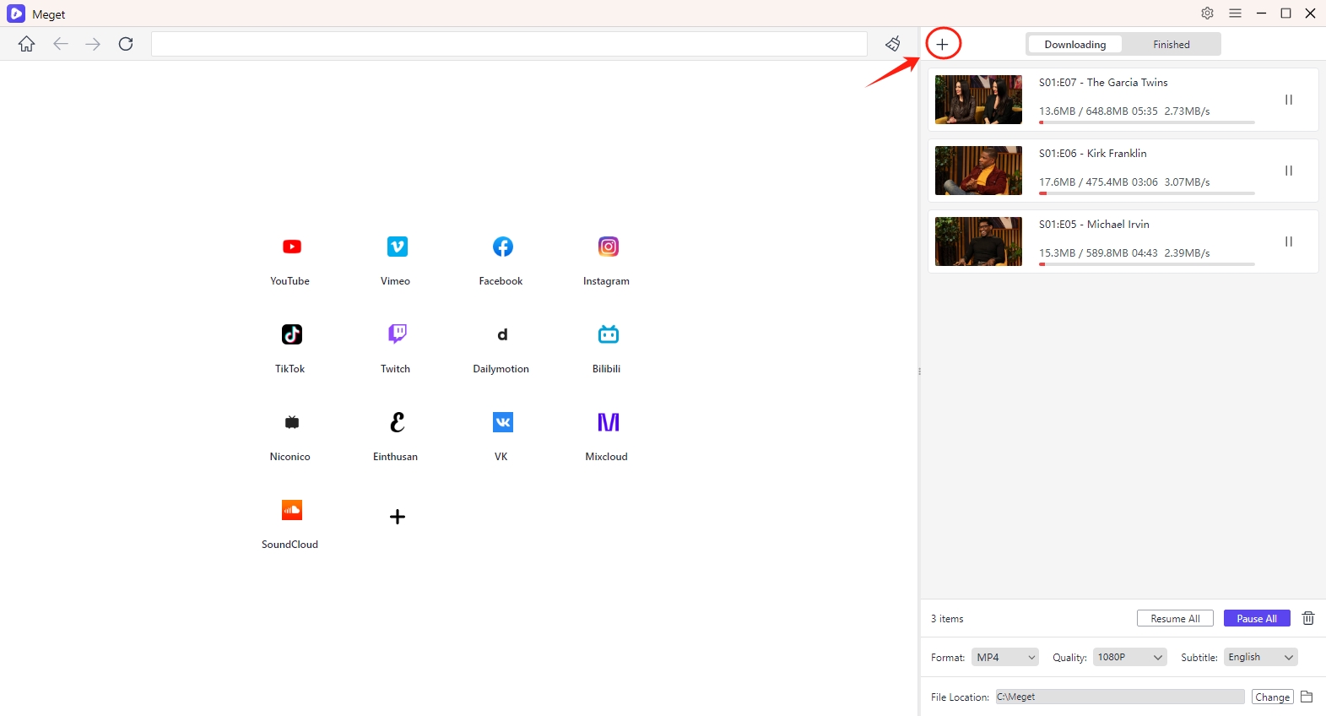
Task: Click the title S01:E06 - Kirk Franklin
Action: click(x=1092, y=154)
